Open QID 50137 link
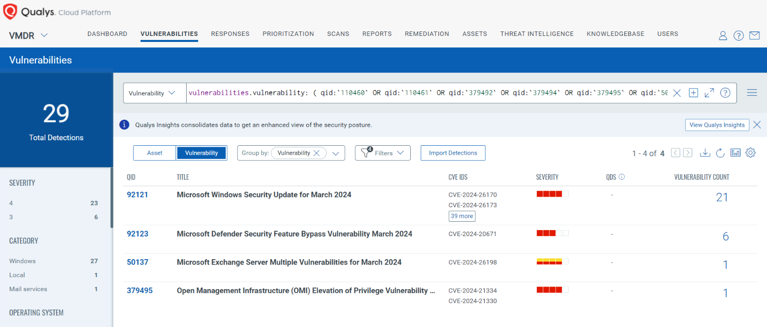 138,262
